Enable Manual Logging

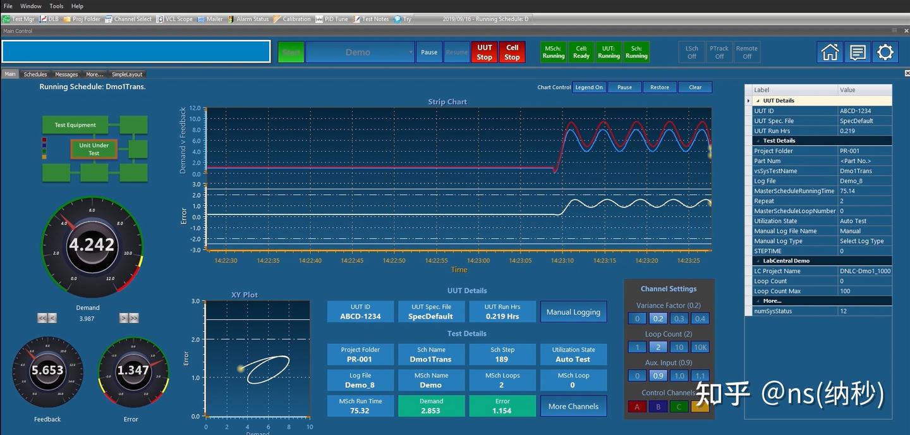573,311
